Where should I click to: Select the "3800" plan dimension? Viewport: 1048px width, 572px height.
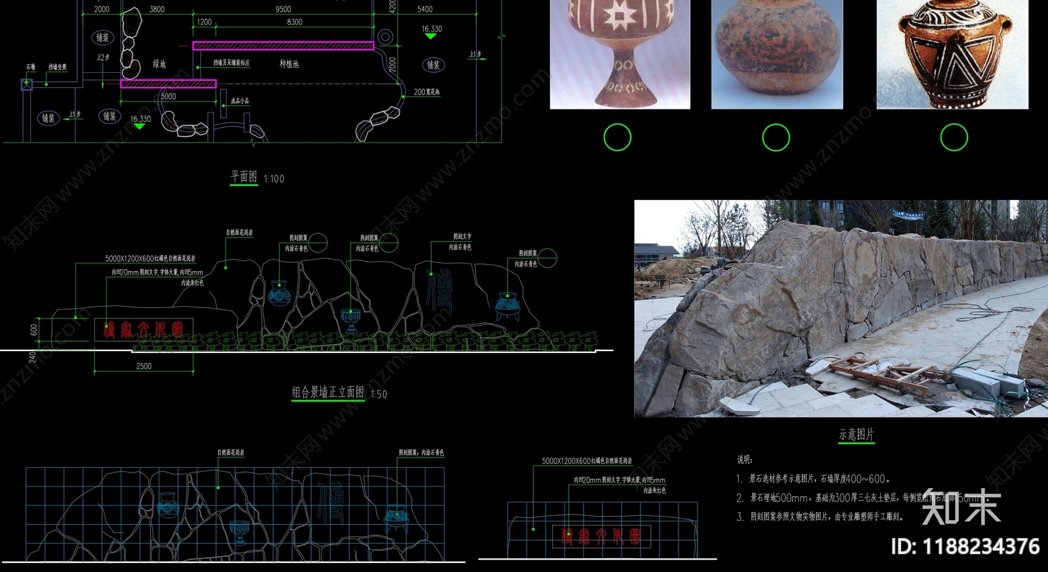click(x=157, y=9)
